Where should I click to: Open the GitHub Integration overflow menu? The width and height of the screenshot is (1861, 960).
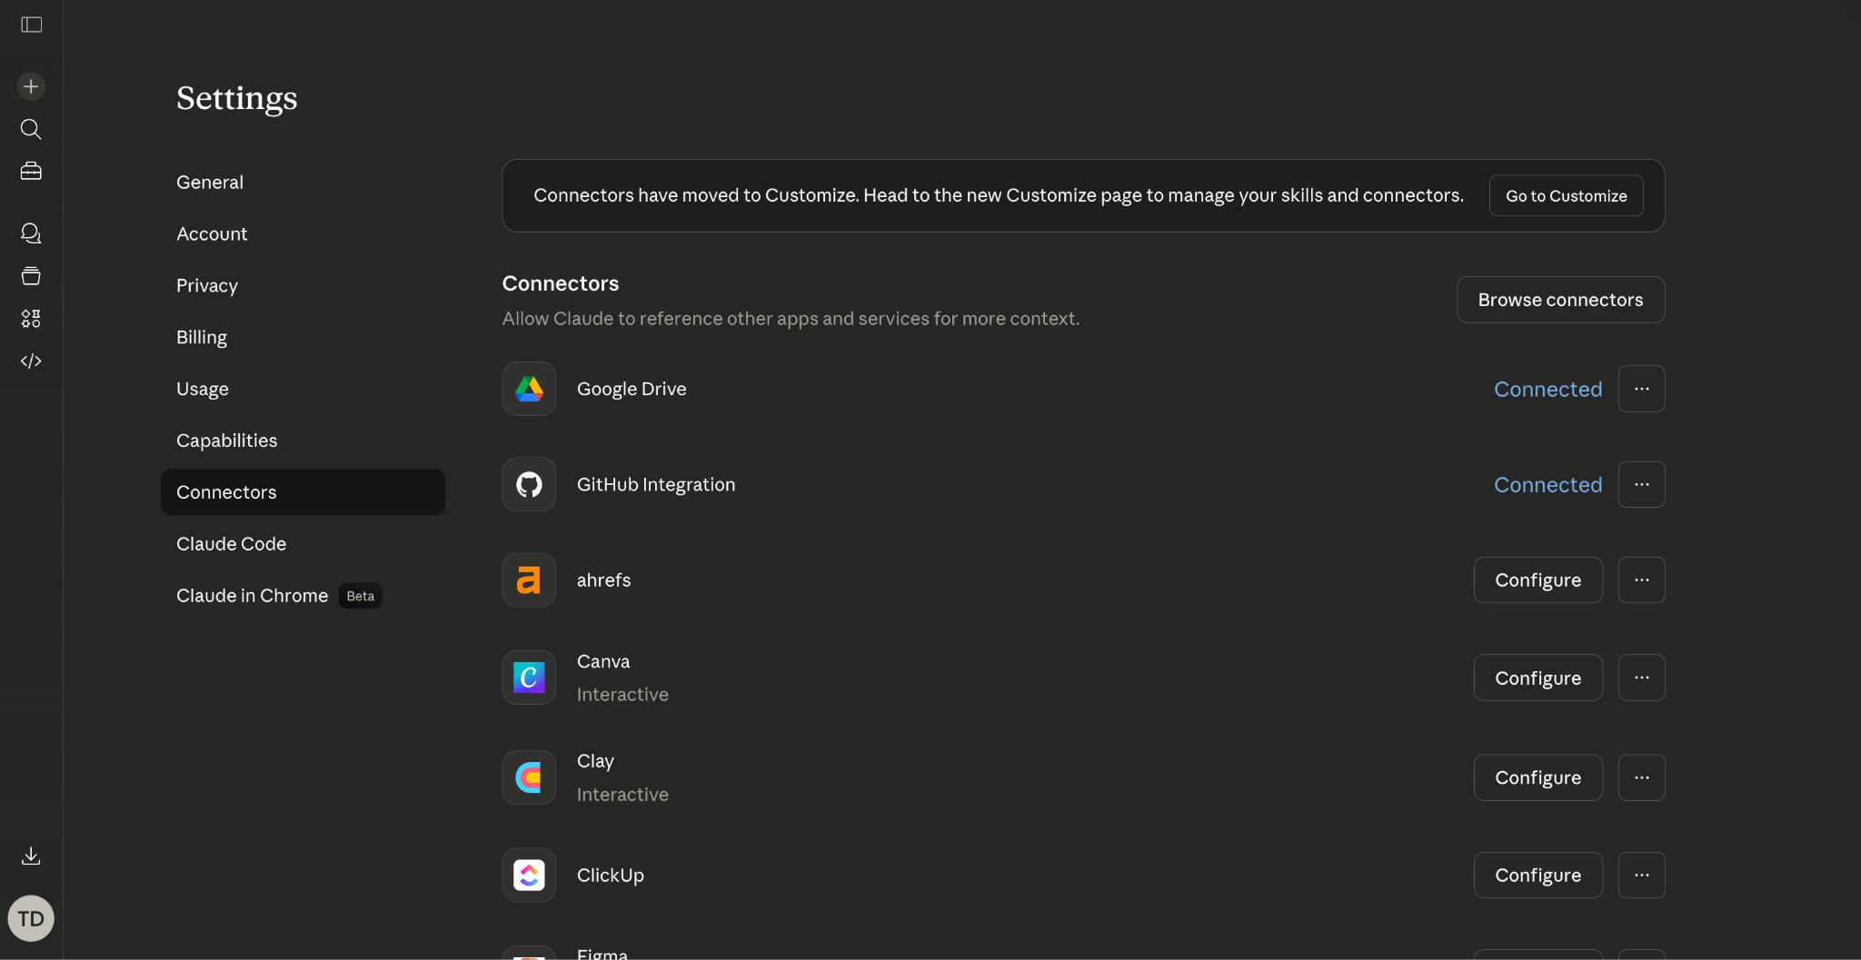[x=1641, y=484]
